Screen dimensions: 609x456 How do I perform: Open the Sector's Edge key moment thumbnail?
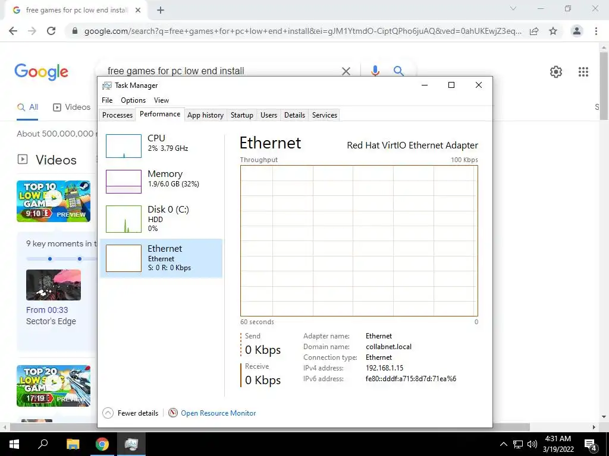[x=54, y=285]
